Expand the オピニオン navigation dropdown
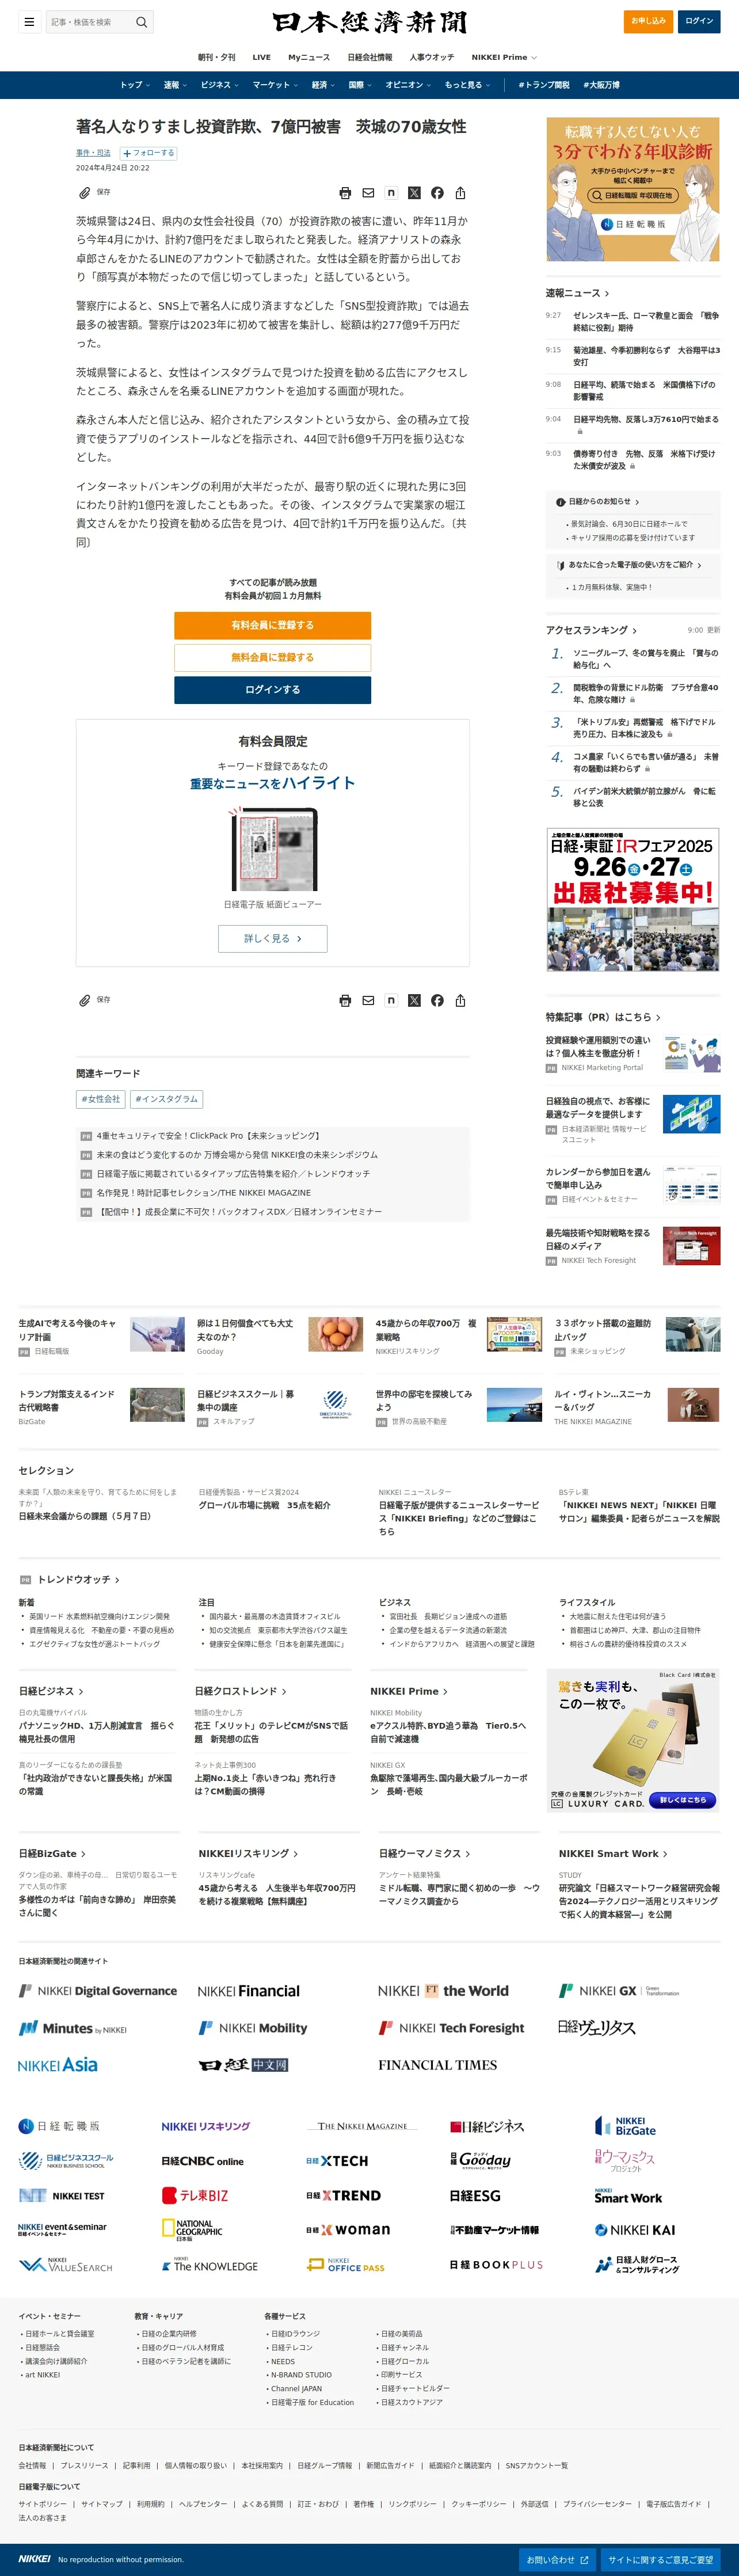This screenshot has width=739, height=2576. 408,85
